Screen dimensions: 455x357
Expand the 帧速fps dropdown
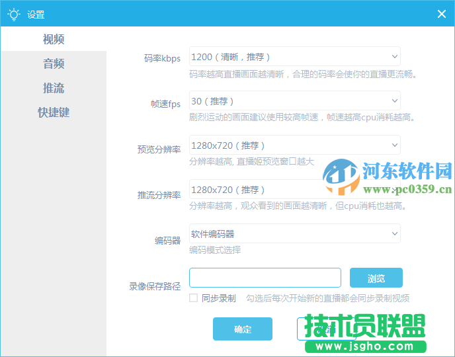295,100
